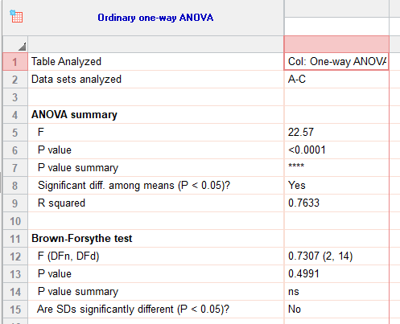Select the F value 22.57 cell
This screenshot has width=400, height=324.
point(336,133)
